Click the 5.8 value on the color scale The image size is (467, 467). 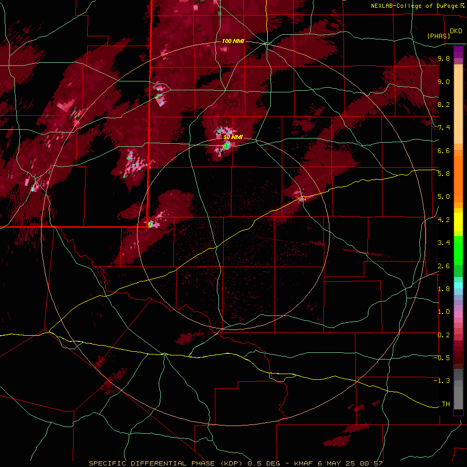coord(444,174)
